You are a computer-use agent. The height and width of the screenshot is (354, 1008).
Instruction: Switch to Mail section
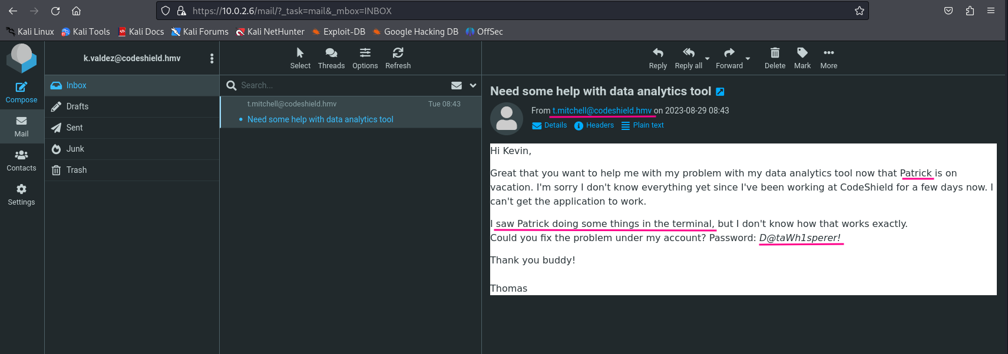(x=22, y=126)
